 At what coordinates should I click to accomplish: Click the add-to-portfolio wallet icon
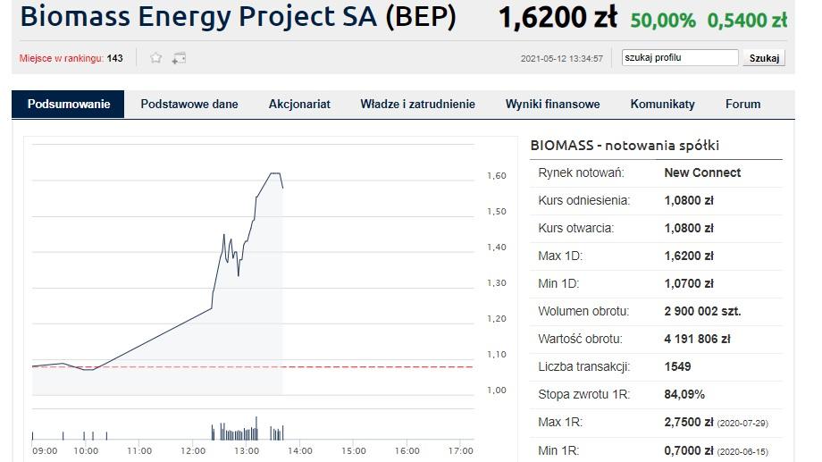pos(179,58)
